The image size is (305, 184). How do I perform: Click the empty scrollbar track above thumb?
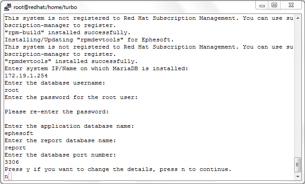(x=298, y=89)
